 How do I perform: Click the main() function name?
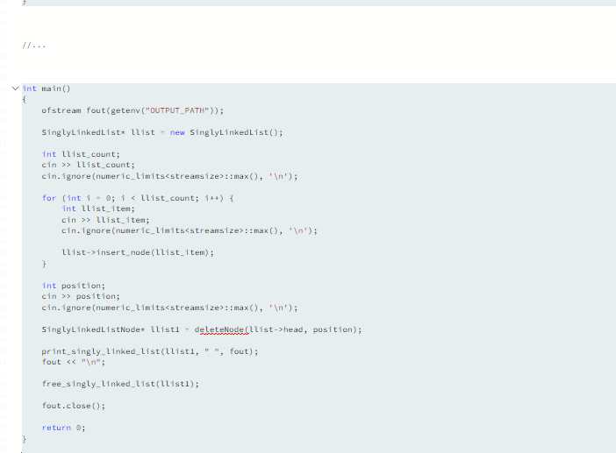point(56,88)
